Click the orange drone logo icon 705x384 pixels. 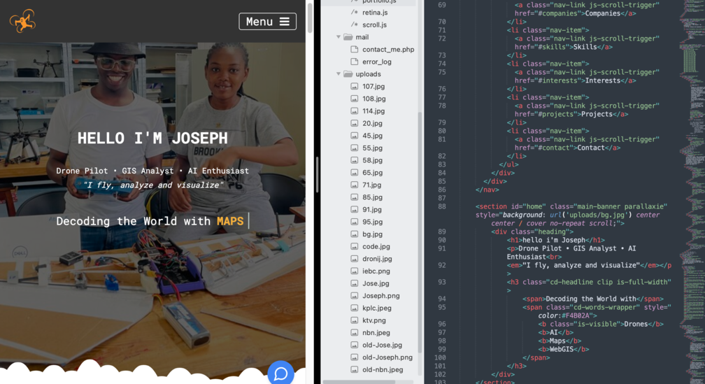point(22,21)
